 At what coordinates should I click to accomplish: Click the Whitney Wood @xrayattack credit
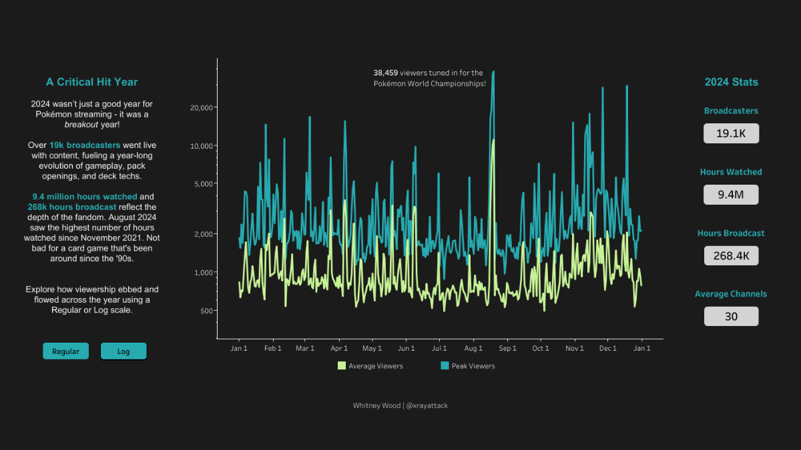(x=400, y=405)
